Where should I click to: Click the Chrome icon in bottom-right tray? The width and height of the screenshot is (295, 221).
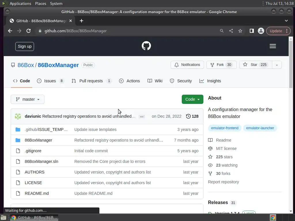coord(273,218)
